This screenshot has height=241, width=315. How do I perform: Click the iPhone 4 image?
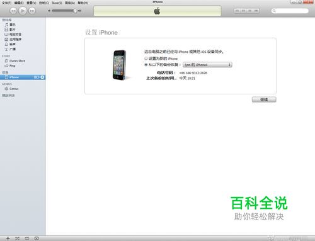[120, 65]
